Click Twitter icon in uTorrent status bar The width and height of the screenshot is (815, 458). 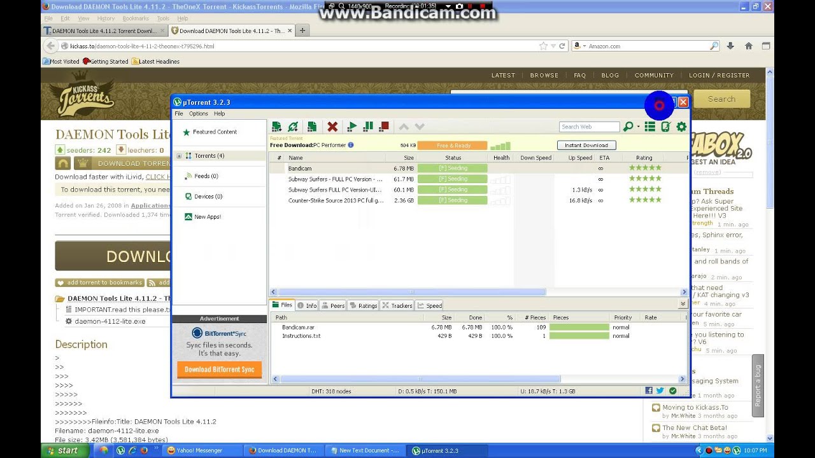click(660, 391)
